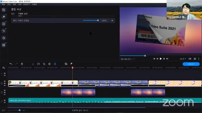Open the Import media panel icon
The width and height of the screenshot is (202, 113).
tap(3, 10)
